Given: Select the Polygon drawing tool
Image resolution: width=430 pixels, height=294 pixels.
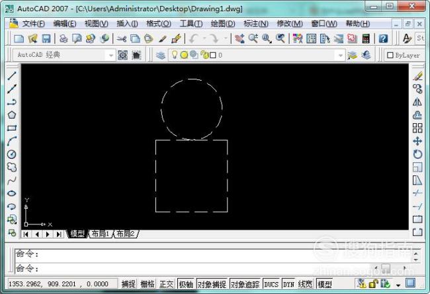Looking at the screenshot, I should pyautogui.click(x=11, y=115).
